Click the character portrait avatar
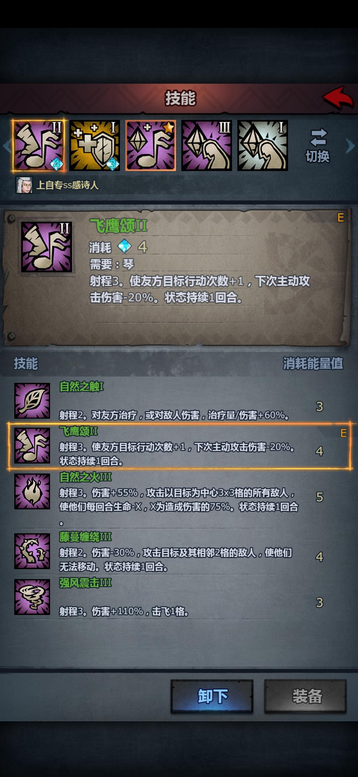 [x=24, y=185]
